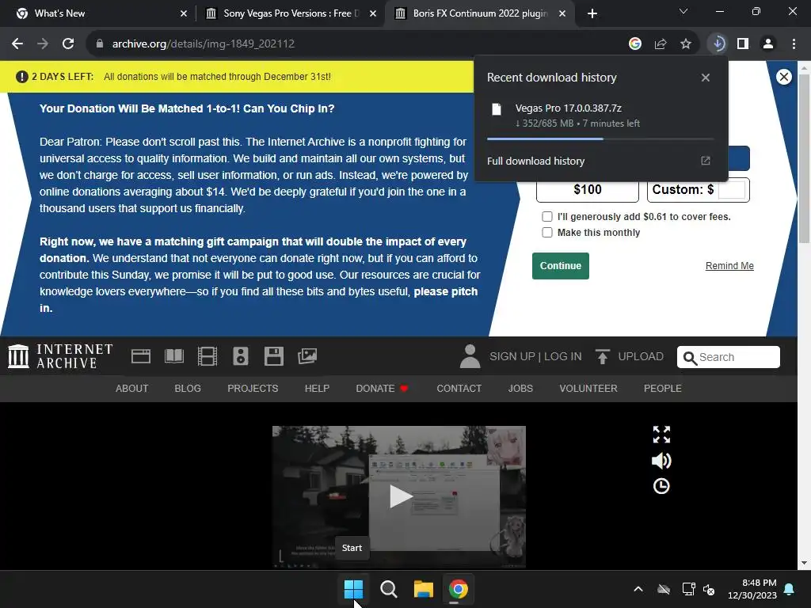Screen dimensions: 811x608
Task: Open the HELP menu item
Action: point(317,389)
